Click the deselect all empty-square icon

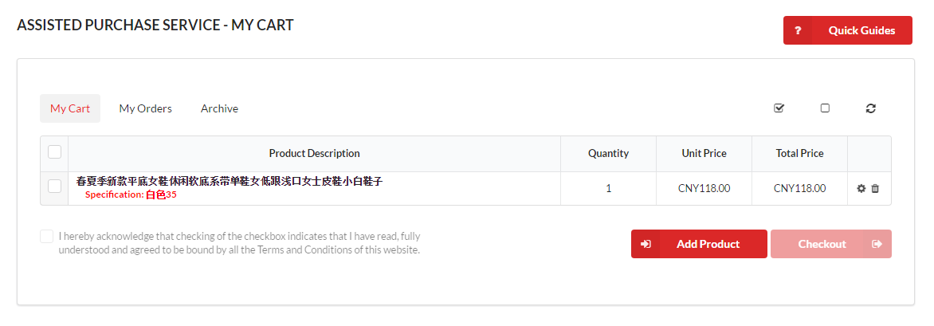(x=825, y=108)
